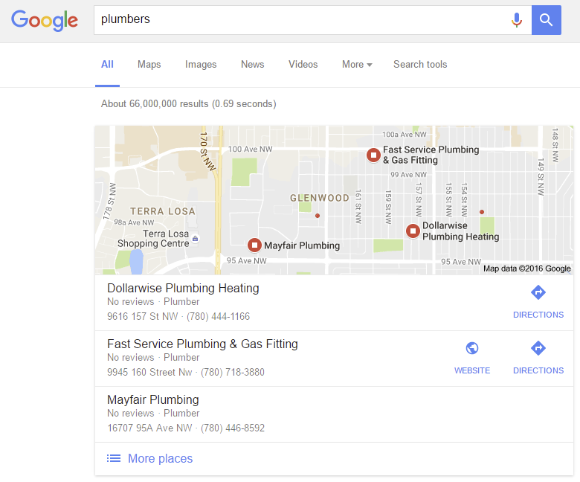Click the More places list icon
Image resolution: width=580 pixels, height=482 pixels.
click(114, 458)
